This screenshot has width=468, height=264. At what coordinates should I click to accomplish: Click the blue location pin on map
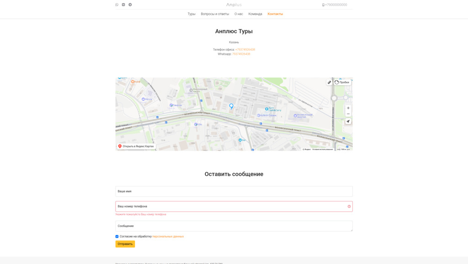(x=231, y=106)
